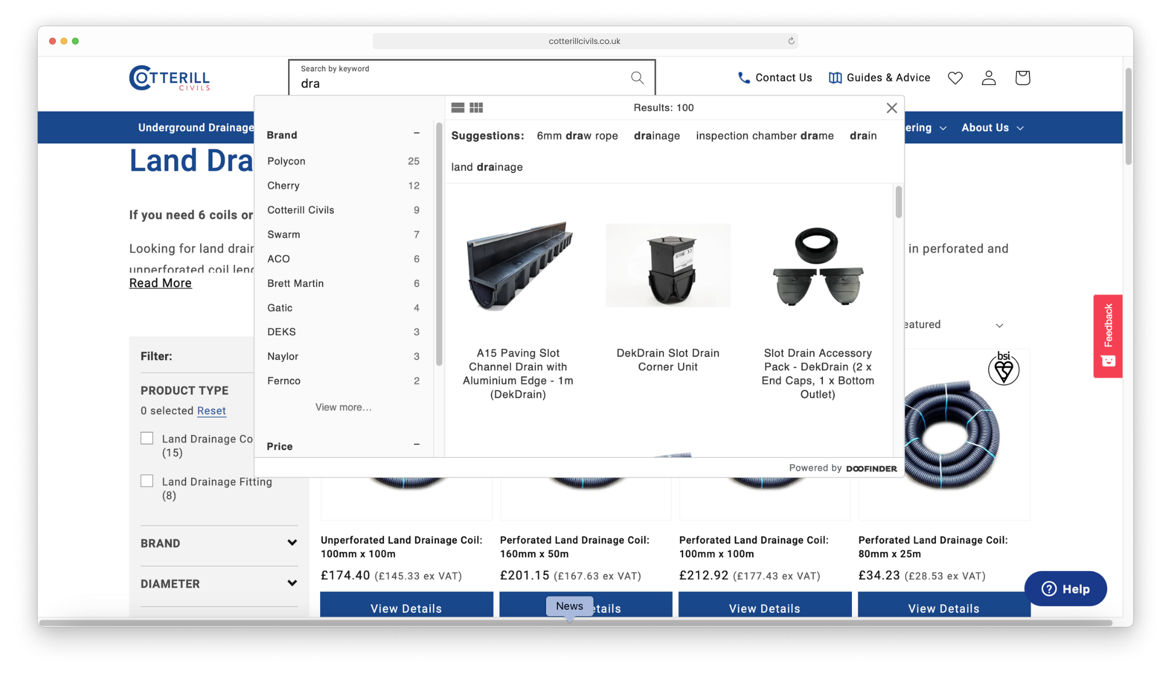Click the Guides & Advice book icon
Screen dimensions: 1171x676
[x=835, y=78]
